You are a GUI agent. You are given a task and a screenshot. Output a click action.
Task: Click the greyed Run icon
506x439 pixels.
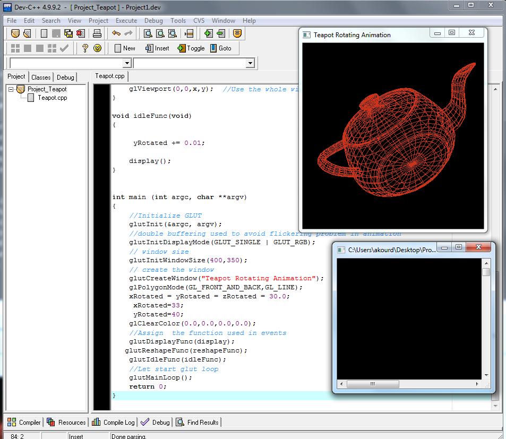point(28,48)
